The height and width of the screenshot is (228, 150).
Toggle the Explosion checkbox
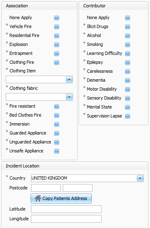pos(57,45)
